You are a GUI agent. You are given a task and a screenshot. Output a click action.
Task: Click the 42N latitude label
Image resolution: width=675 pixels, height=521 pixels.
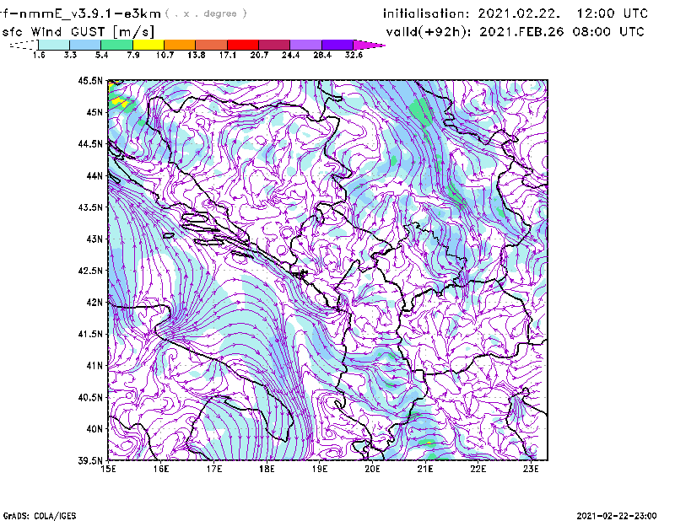(94, 303)
